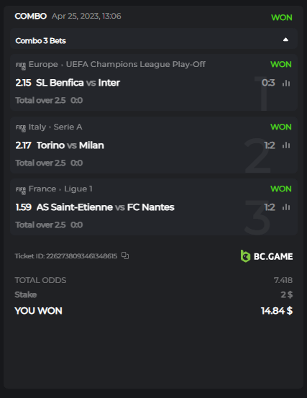This screenshot has width=307, height=398.
Task: Click the FIFA icon beside Italy
Action: [x=21, y=128]
